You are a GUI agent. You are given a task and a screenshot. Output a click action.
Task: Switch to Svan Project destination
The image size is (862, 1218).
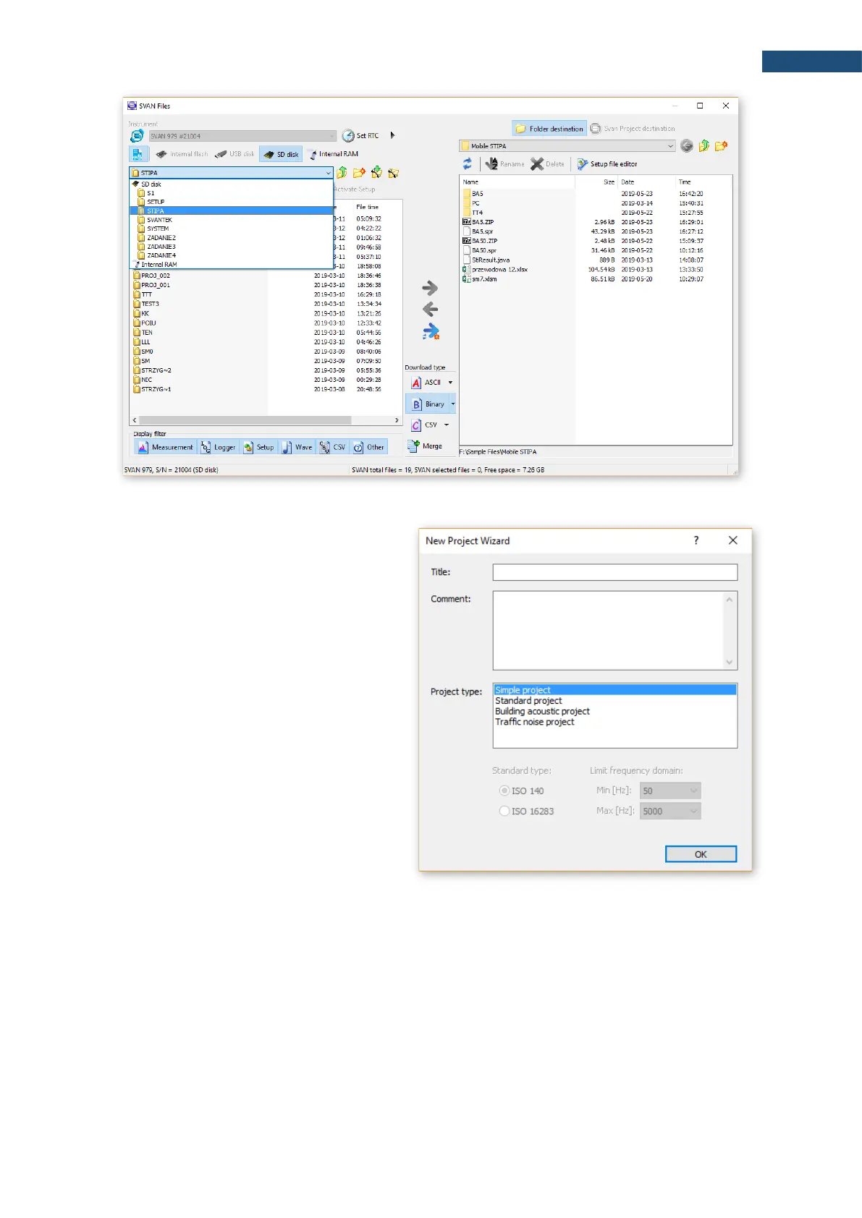coord(633,129)
